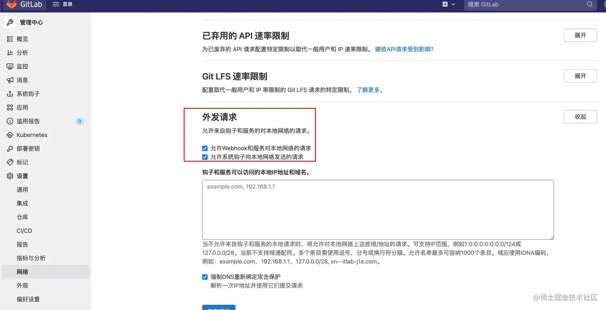Click the 应用 grid icon
Image resolution: width=606 pixels, height=310 pixels.
(10, 107)
